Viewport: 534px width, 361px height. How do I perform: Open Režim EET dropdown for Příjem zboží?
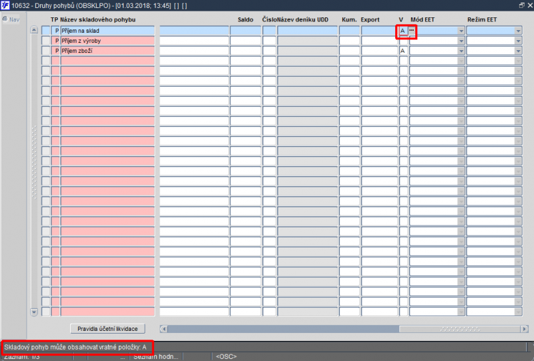point(518,51)
